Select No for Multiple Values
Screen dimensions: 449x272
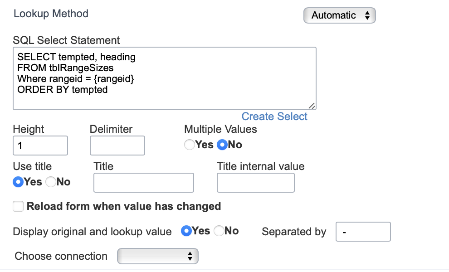(222, 145)
